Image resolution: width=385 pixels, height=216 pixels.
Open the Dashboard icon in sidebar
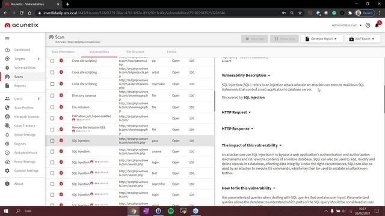click(7, 50)
